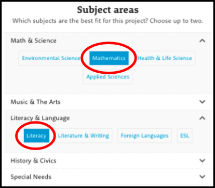Select the ESL subject option
The height and width of the screenshot is (188, 215).
click(184, 136)
